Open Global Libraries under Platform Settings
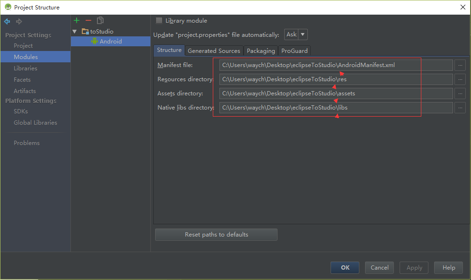 (35, 123)
